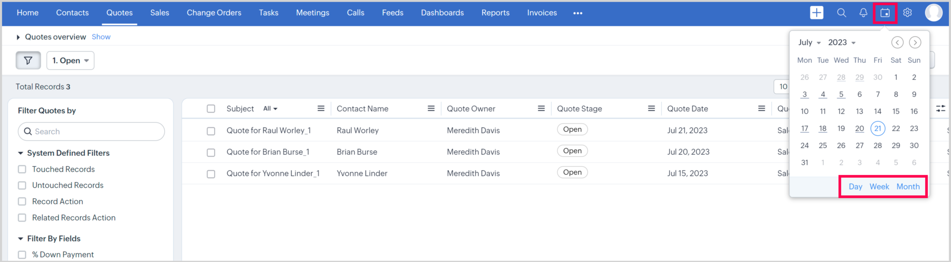Screen dimensions: 951x262
Task: Switch to the Sales tab
Action: (x=159, y=13)
